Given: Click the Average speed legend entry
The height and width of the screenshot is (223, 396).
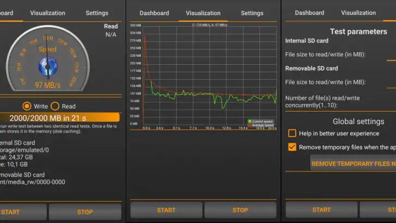Looking at the screenshot, I should point(261,125).
